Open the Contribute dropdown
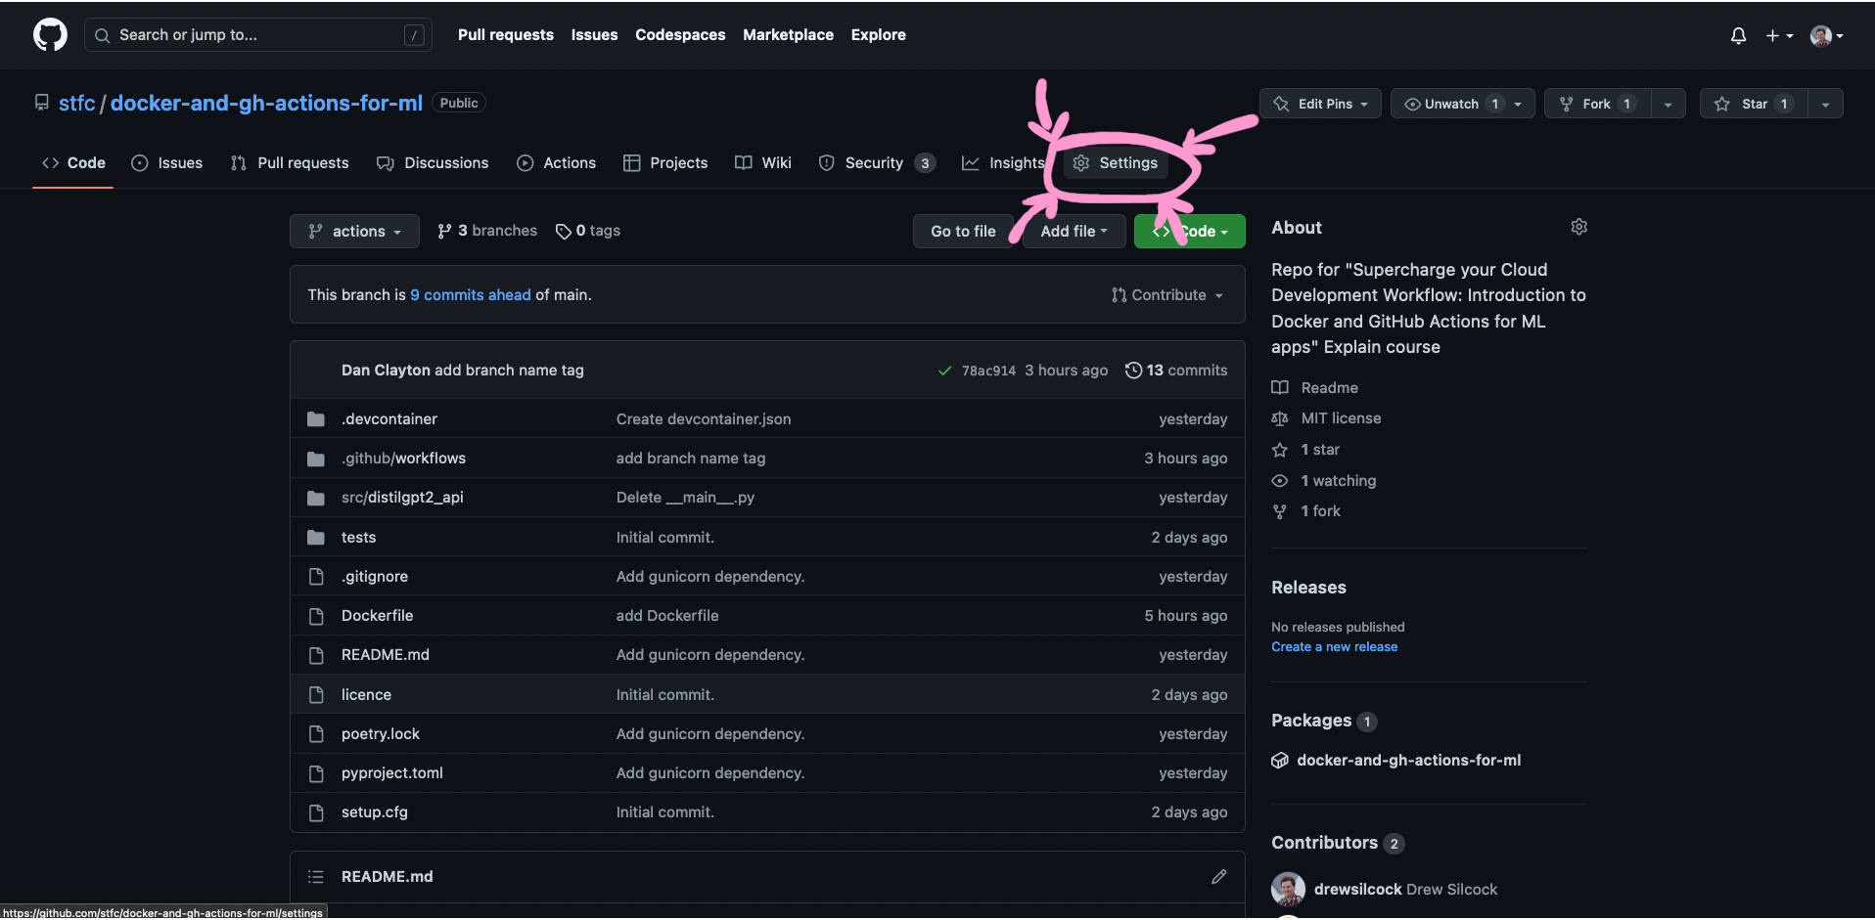 click(1166, 294)
